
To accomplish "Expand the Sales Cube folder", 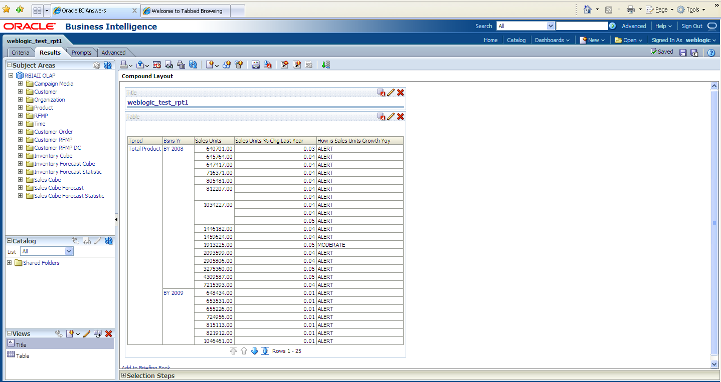I will [21, 180].
